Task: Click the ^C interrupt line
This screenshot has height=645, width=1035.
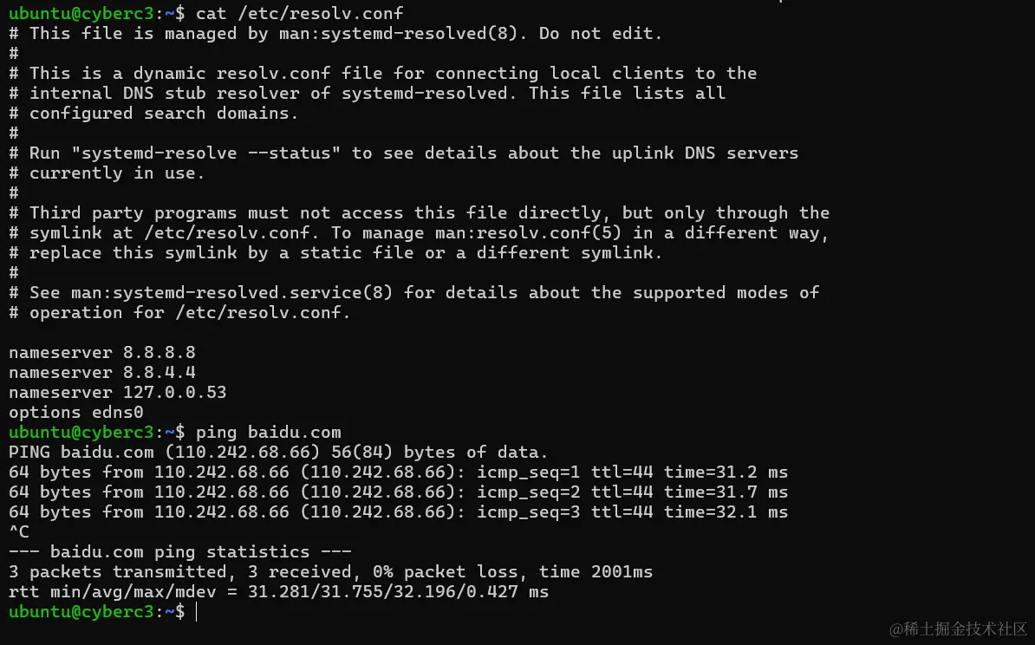Action: coord(19,531)
